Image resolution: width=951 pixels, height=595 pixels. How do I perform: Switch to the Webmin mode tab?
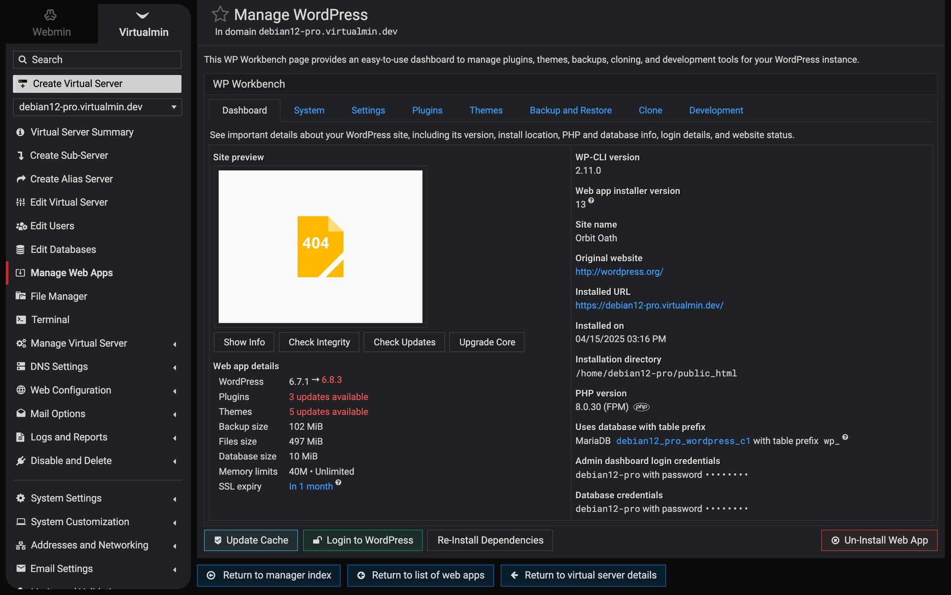[51, 22]
